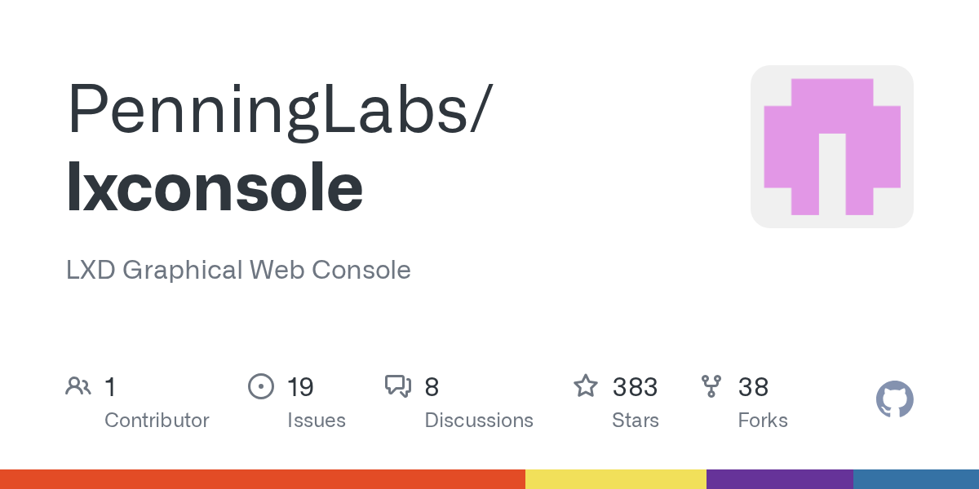The image size is (979, 489).
Task: Click the orange language bar segment
Action: point(262,479)
